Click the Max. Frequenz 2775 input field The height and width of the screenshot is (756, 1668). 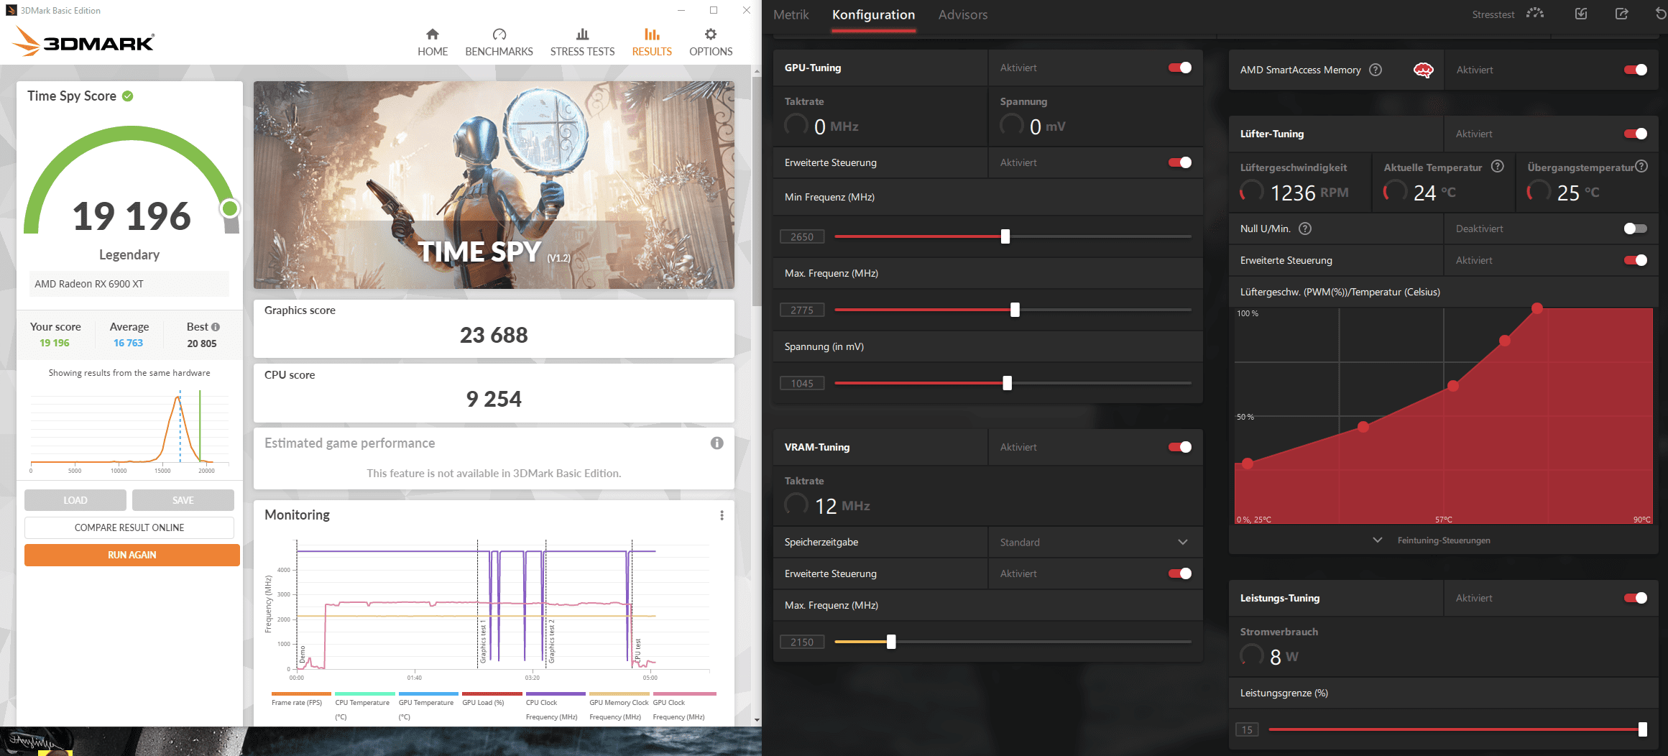(x=802, y=310)
